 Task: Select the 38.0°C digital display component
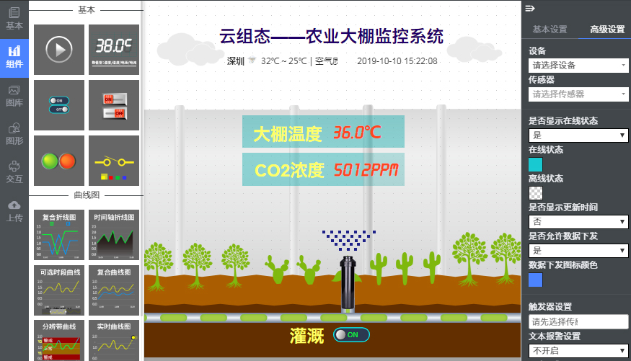[114, 50]
